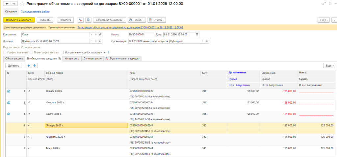Move row up with blue arrow
Image resolution: width=337 pixels, height=157 pixels.
29,66
